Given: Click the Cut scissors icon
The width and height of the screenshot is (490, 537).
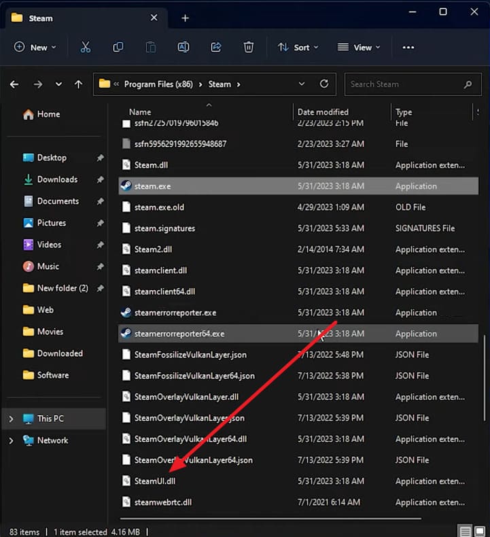Looking at the screenshot, I should tap(85, 48).
